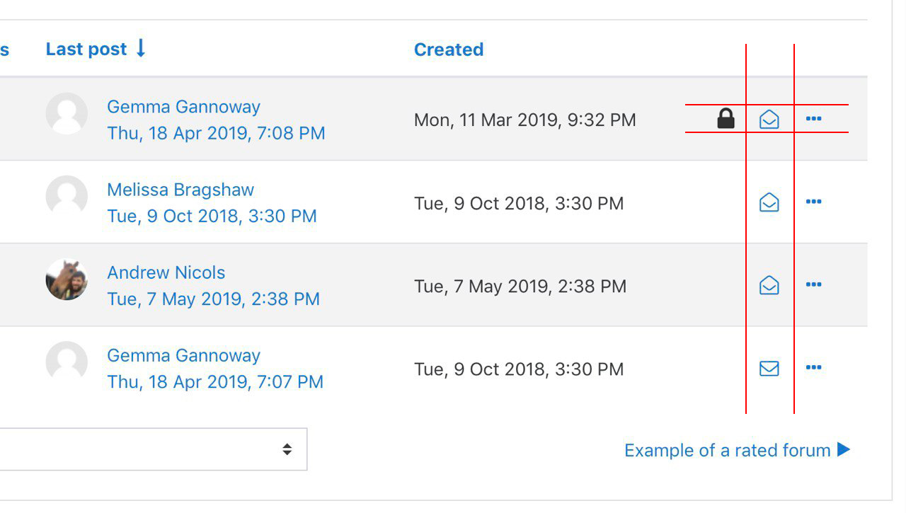This screenshot has height=513, width=906.
Task: Click the lock icon on the first discussion
Action: point(726,118)
